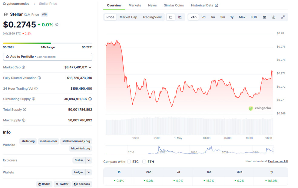Screen dimensions: 298x188
Task: Toggle the LOG scale option
Action: point(254,17)
